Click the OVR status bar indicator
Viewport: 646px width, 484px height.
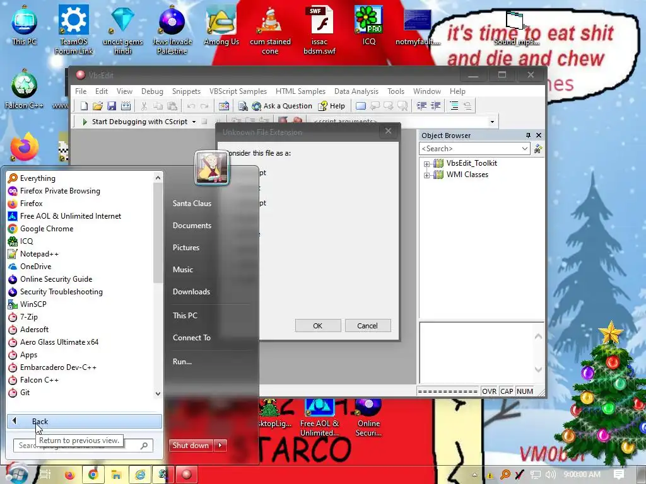489,391
